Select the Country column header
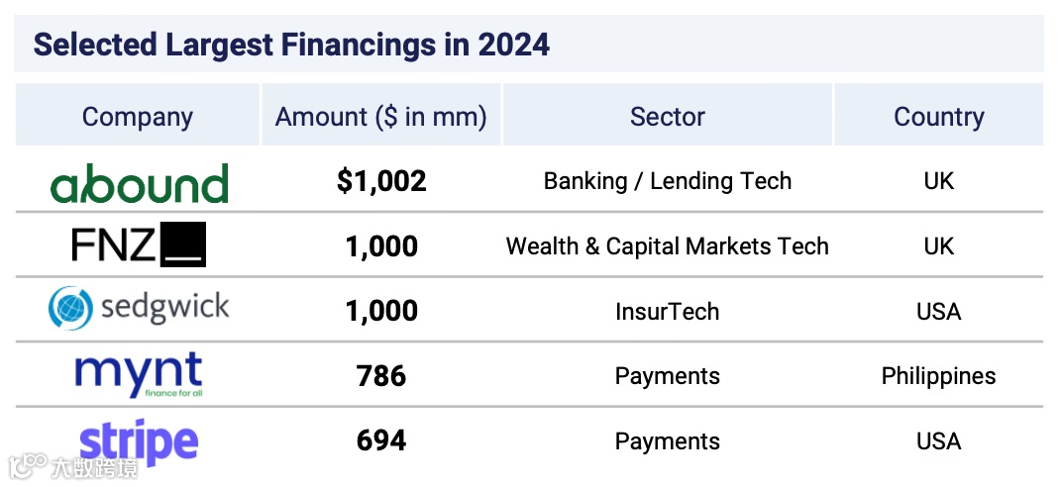This screenshot has width=1062, height=487. [938, 117]
